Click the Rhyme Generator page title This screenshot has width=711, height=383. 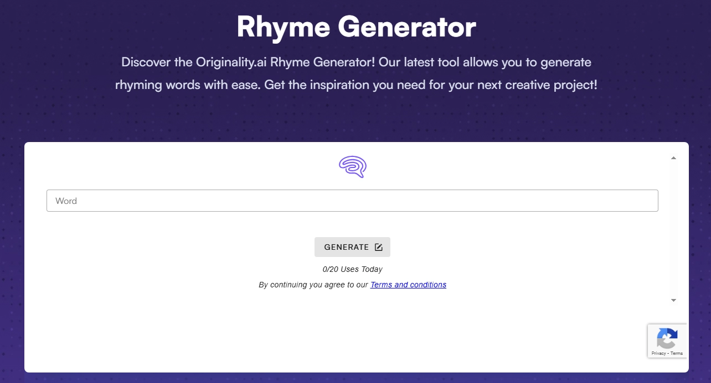coord(355,27)
